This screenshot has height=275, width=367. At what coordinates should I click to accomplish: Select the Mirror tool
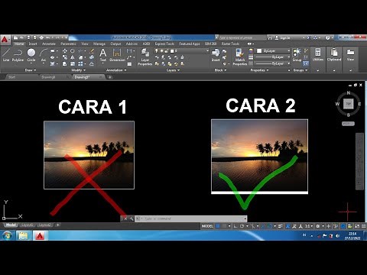pyautogui.click(x=73, y=57)
